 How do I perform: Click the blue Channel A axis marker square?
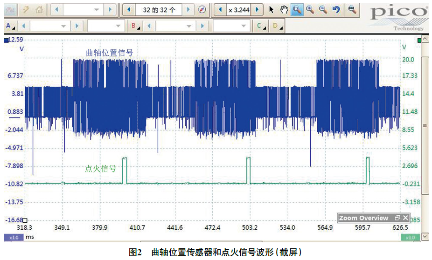tap(7, 41)
